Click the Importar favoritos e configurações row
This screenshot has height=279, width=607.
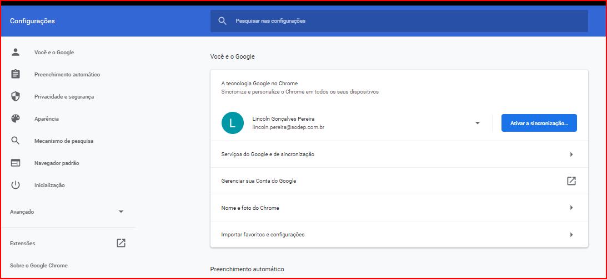pos(399,235)
